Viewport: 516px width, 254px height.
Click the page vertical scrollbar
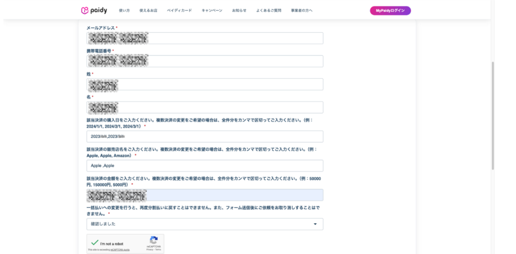click(x=493, y=116)
